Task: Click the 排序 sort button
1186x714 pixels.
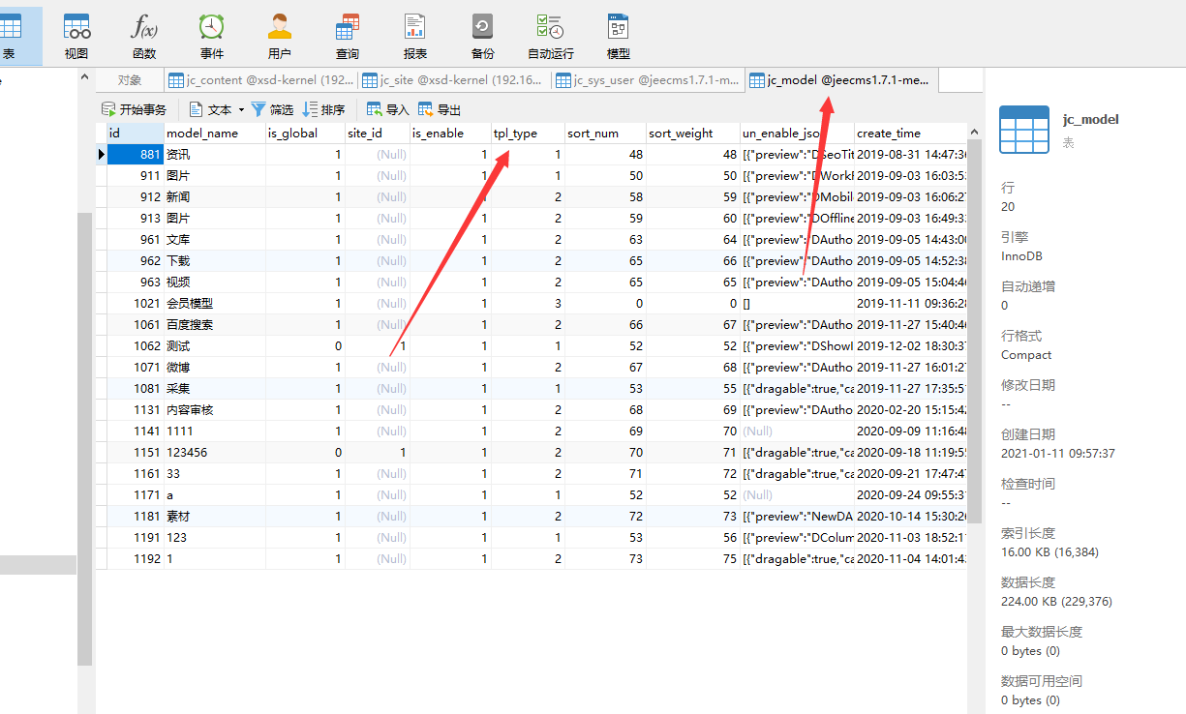Action: tap(323, 110)
